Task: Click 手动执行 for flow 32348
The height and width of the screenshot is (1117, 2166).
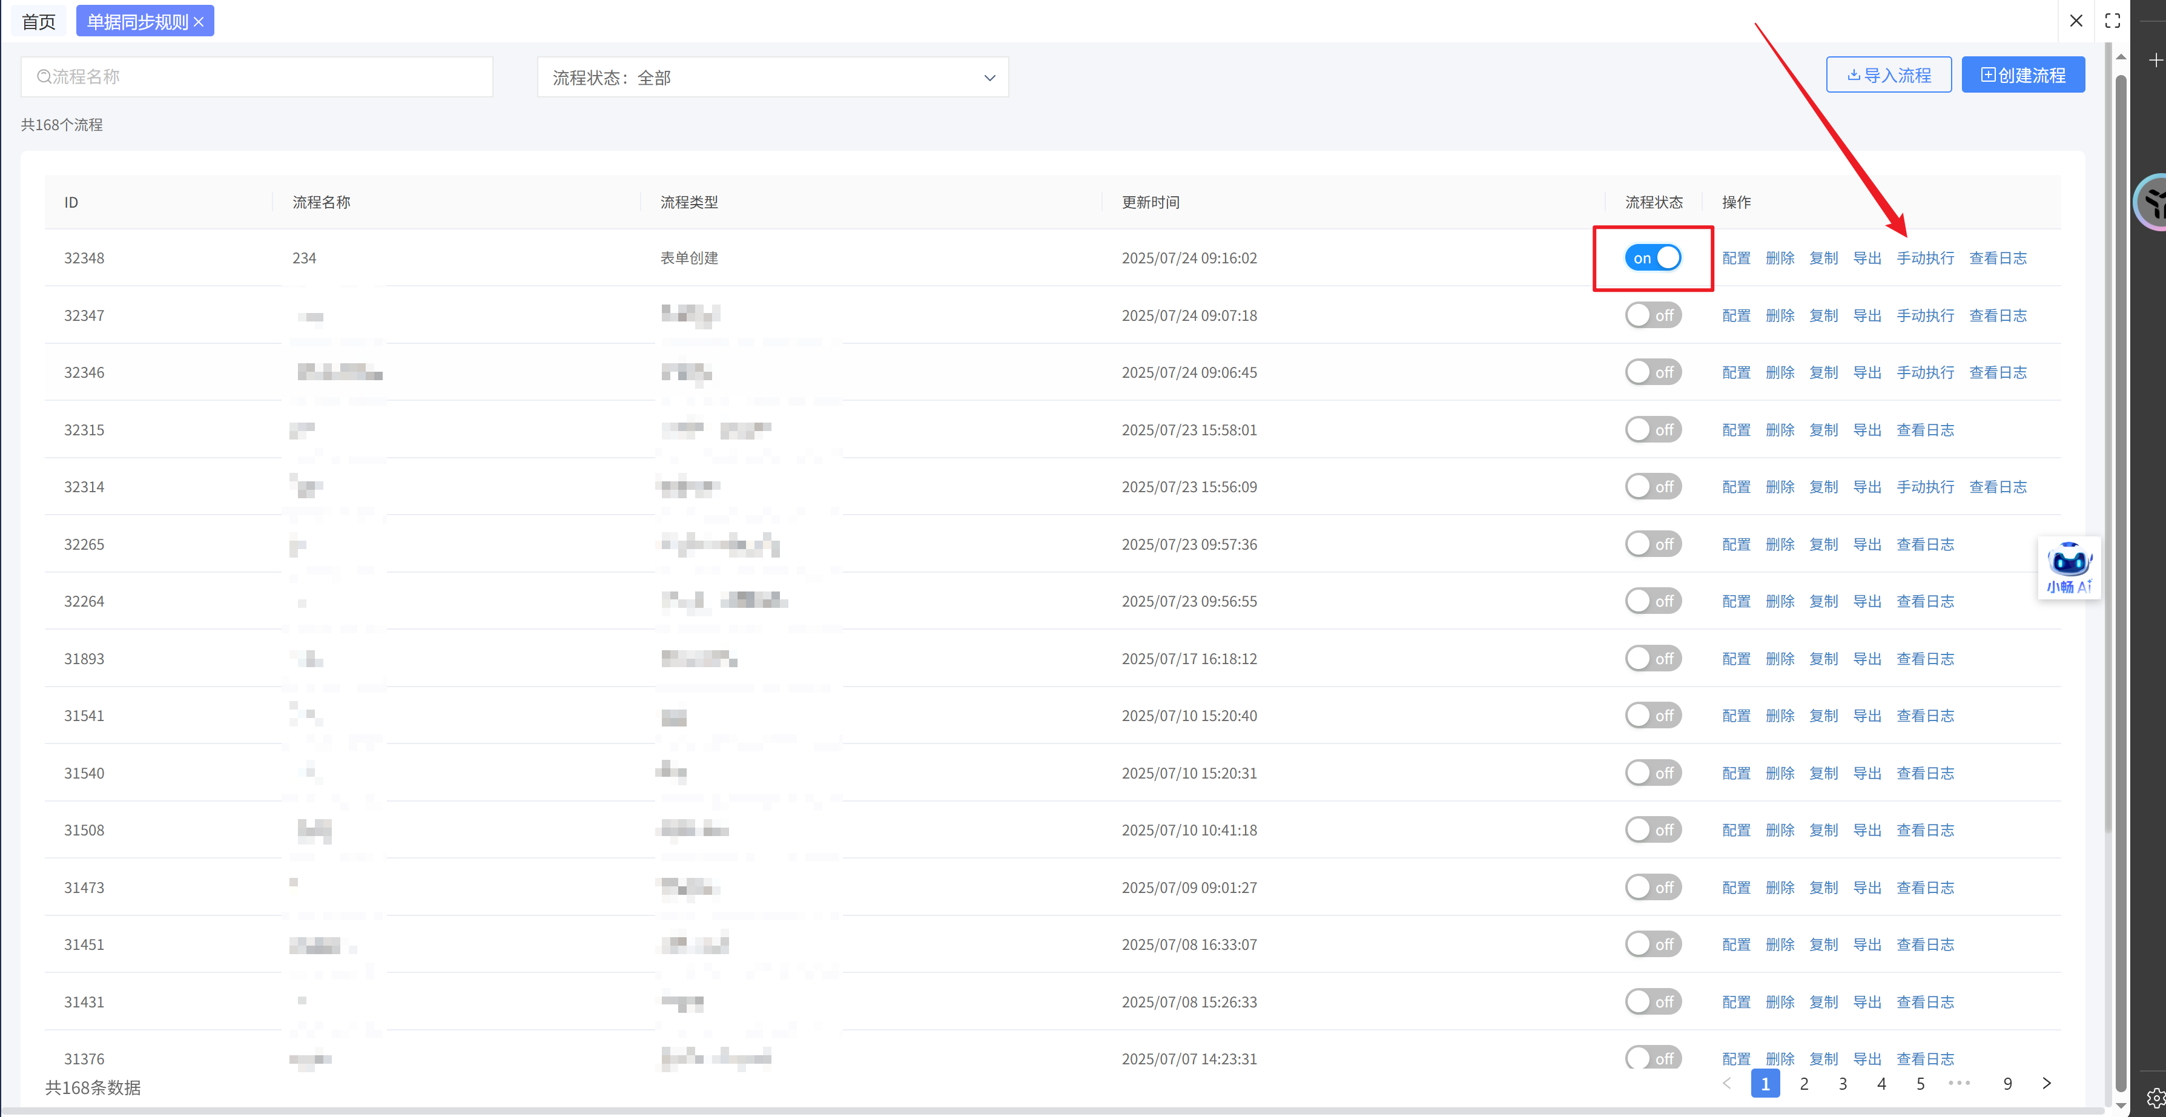Action: coord(1924,258)
